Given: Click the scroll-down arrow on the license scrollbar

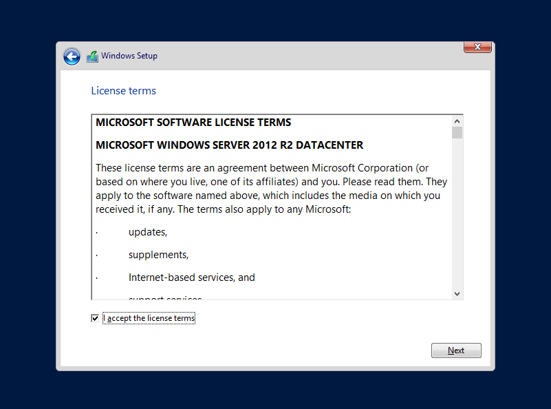Looking at the screenshot, I should (456, 294).
